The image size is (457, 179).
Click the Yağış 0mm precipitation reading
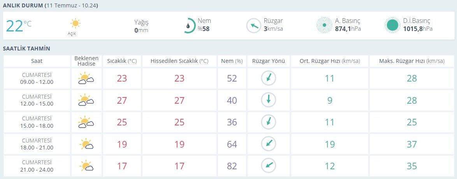(141, 26)
